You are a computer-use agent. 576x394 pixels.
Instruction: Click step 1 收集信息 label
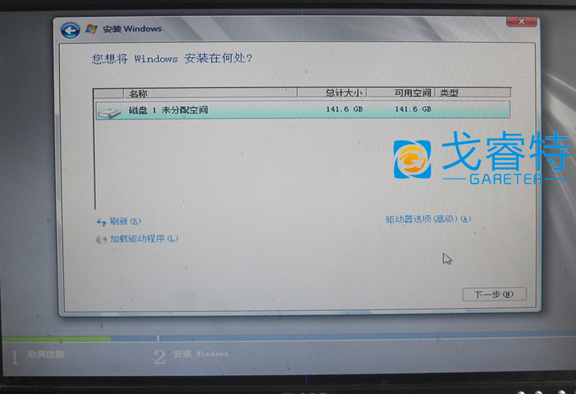coord(45,355)
